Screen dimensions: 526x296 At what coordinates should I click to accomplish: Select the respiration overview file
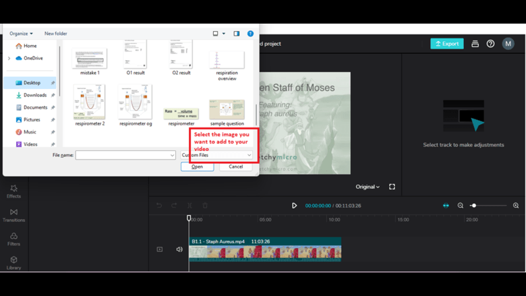tap(227, 66)
